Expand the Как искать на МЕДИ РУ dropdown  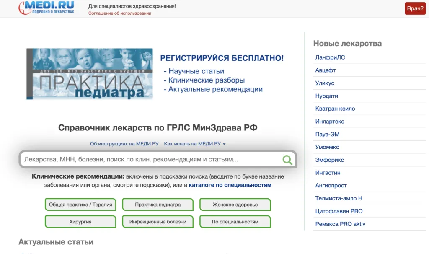point(195,144)
